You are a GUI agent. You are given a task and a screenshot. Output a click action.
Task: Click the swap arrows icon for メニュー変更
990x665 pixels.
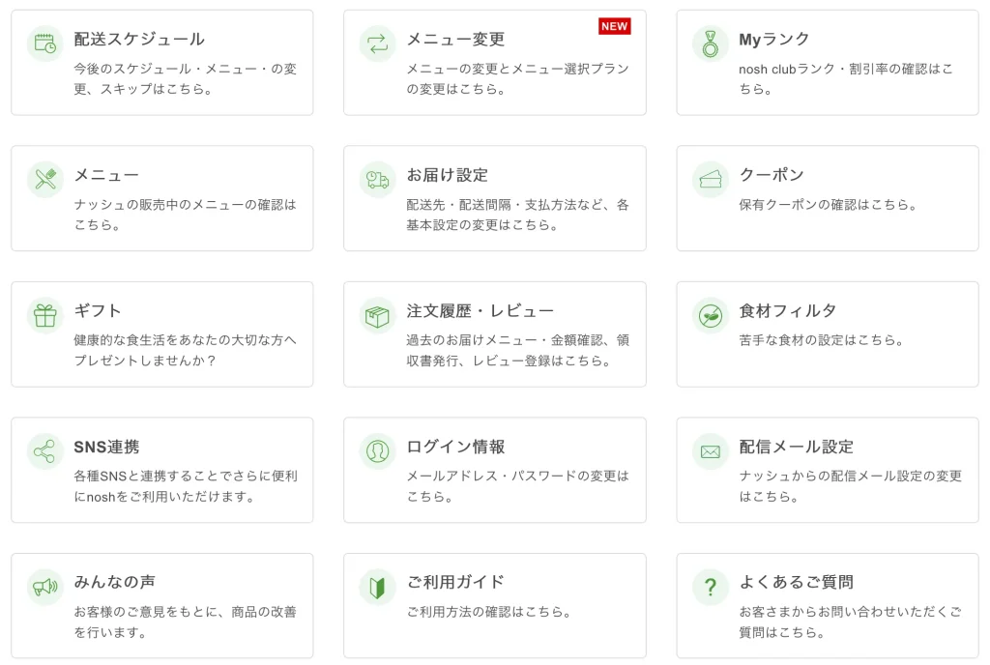click(378, 43)
